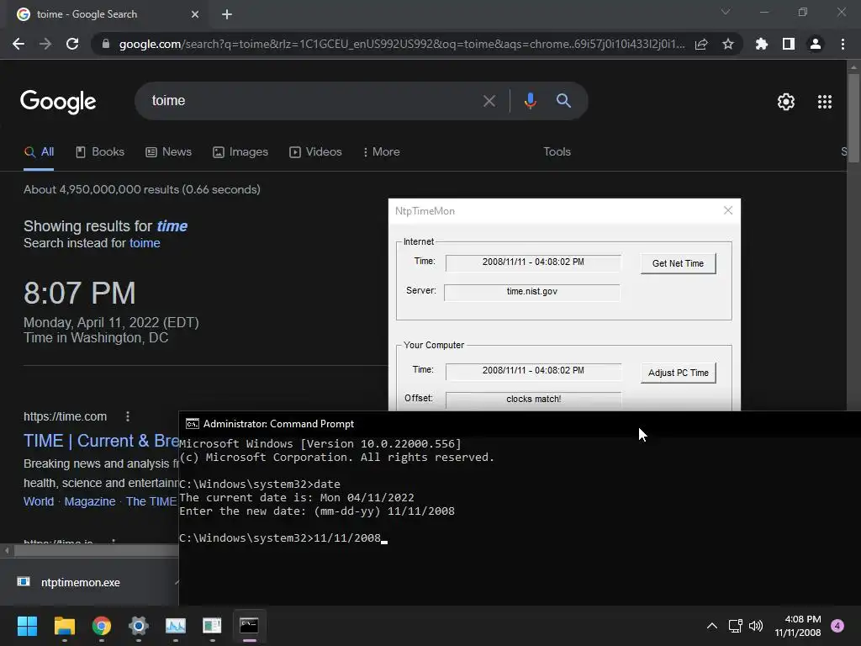Click the Chrome forward arrow
The image size is (861, 646).
click(x=45, y=44)
